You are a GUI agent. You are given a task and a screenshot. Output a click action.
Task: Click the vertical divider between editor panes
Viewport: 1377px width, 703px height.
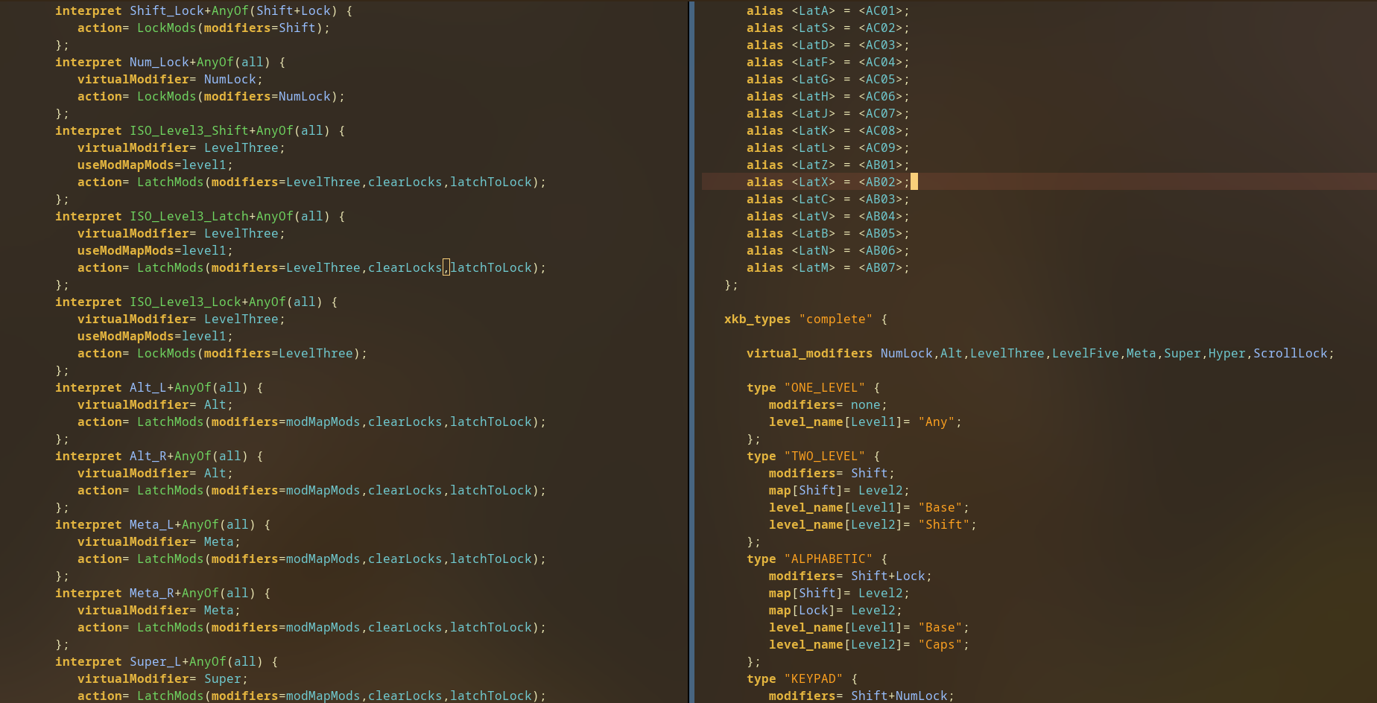(x=691, y=350)
